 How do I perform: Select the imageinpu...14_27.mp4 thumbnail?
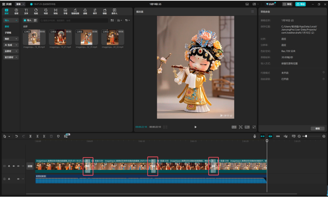[x=60, y=37]
